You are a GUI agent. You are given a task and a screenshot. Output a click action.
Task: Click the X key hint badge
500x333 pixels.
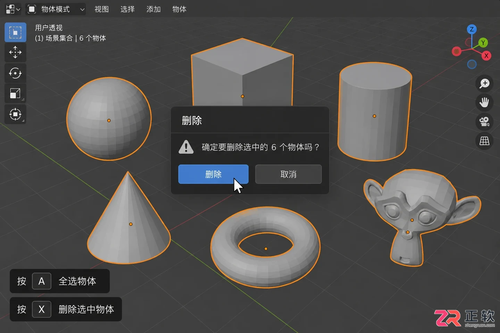click(x=42, y=309)
